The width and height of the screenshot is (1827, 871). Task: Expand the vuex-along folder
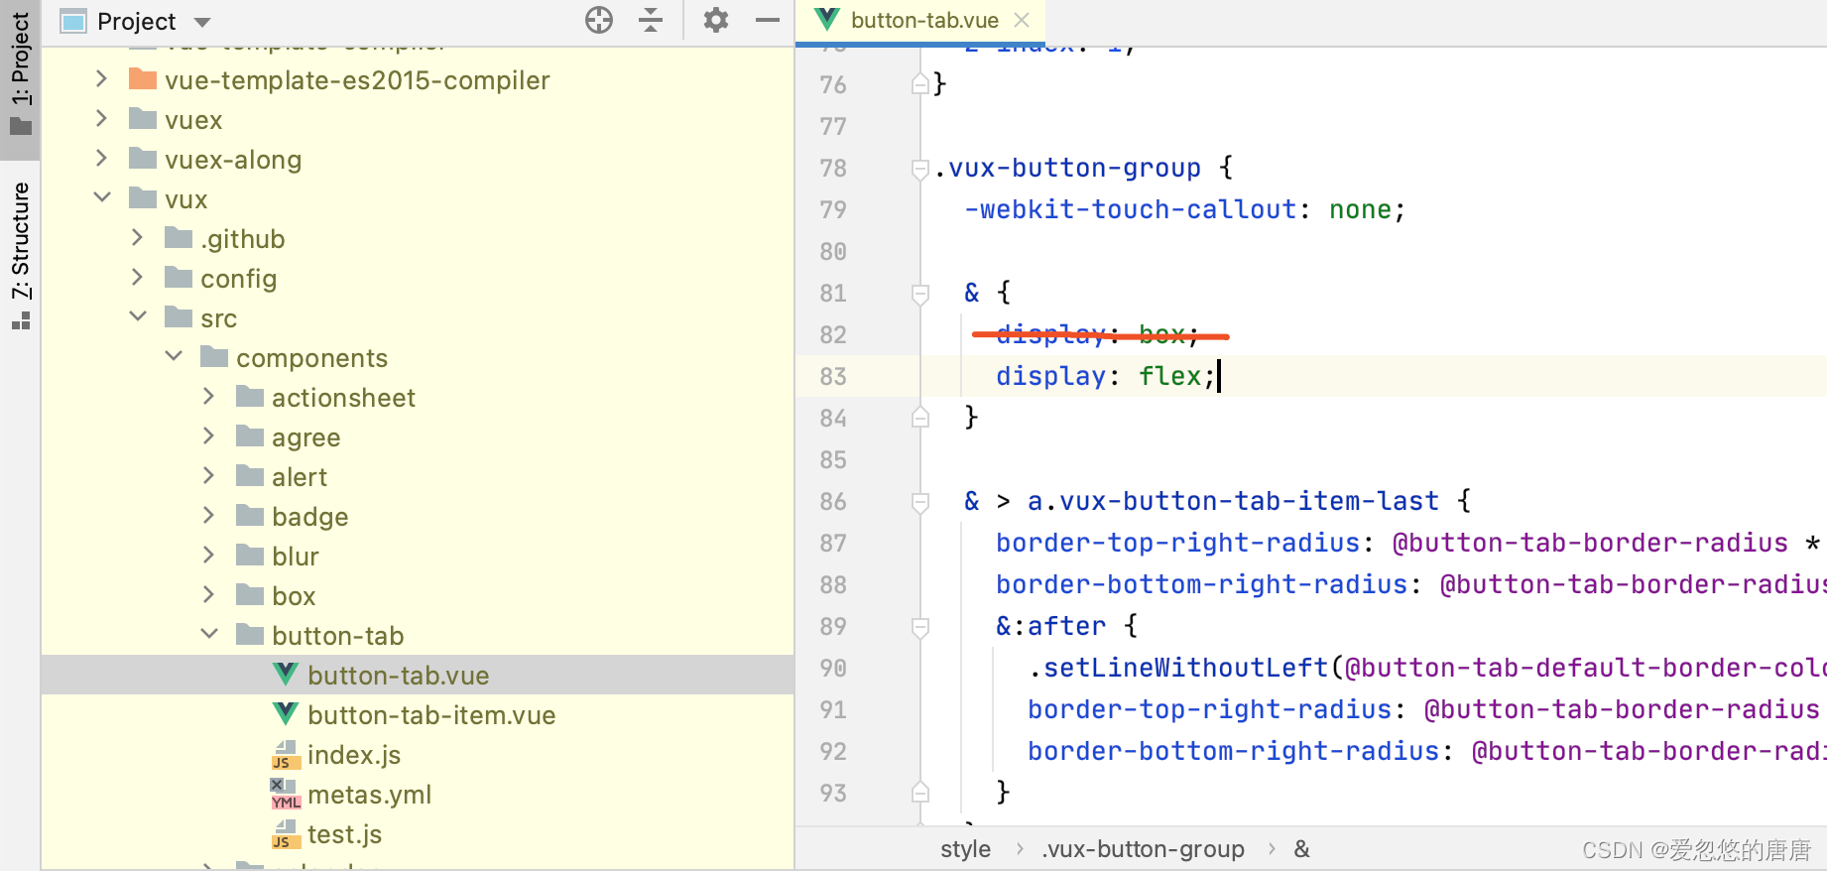coord(101,158)
